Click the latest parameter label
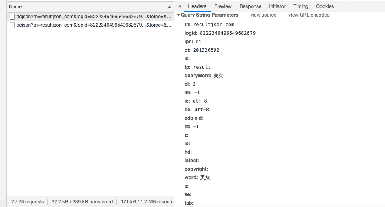This screenshot has height=207, width=385. (x=192, y=161)
